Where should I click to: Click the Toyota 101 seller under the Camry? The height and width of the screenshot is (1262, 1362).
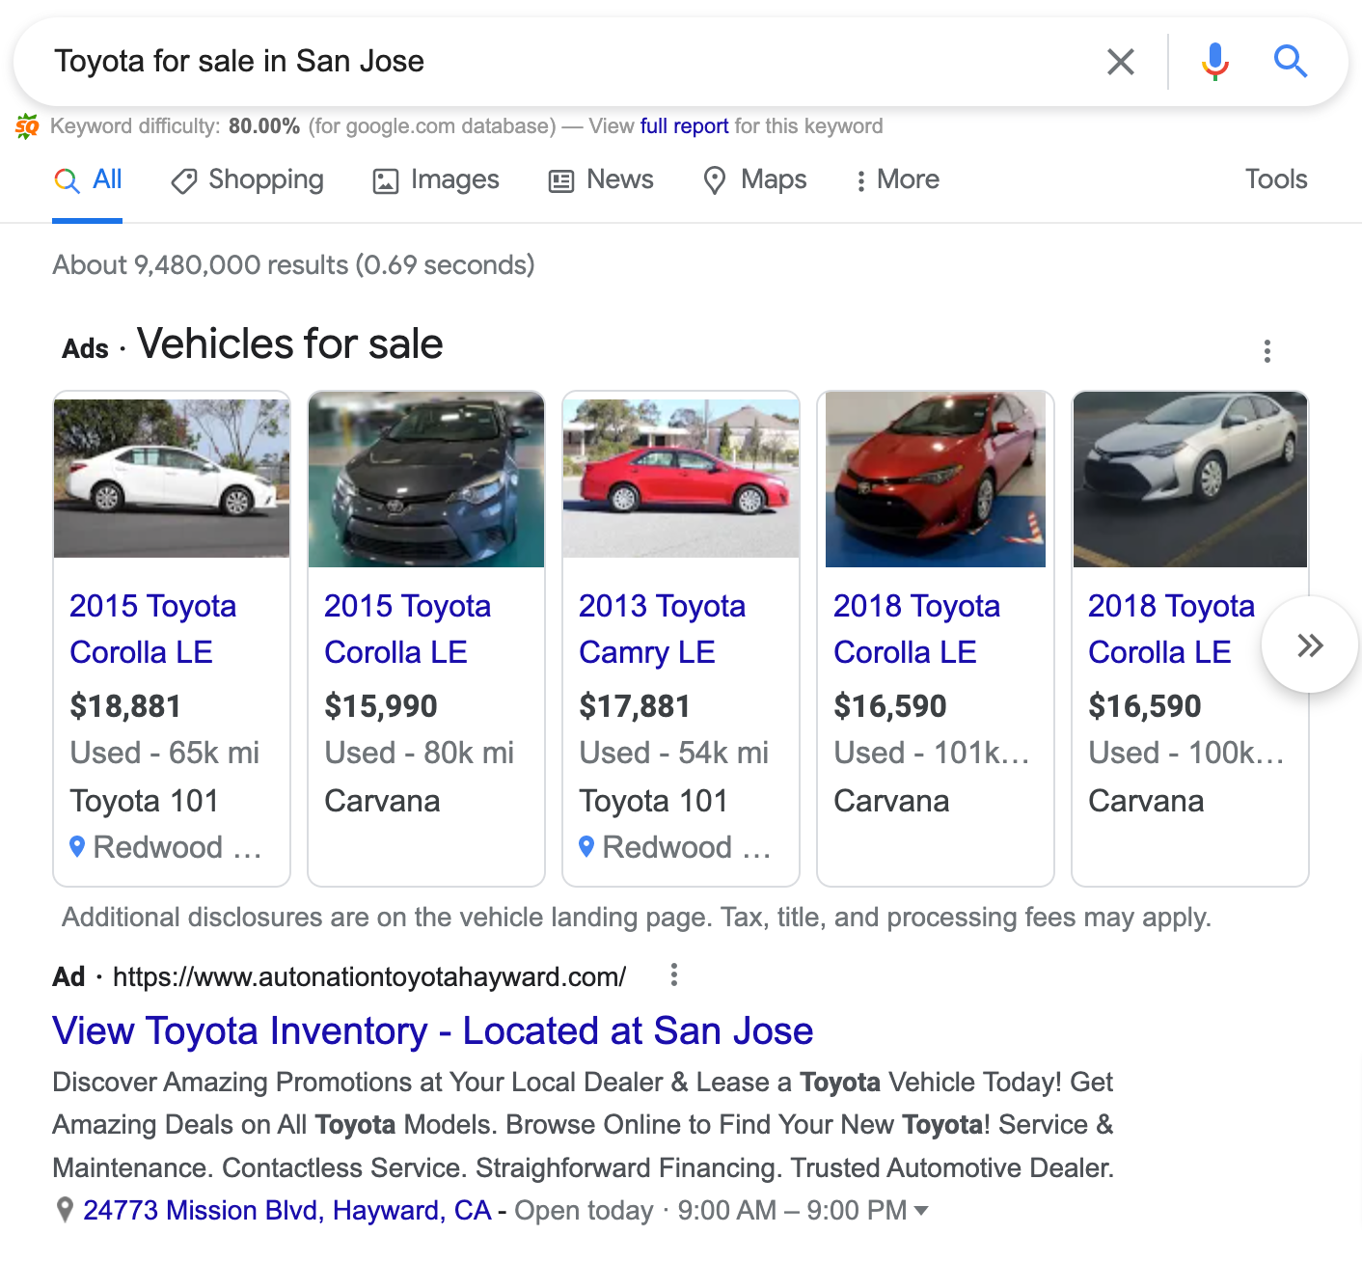(x=653, y=801)
